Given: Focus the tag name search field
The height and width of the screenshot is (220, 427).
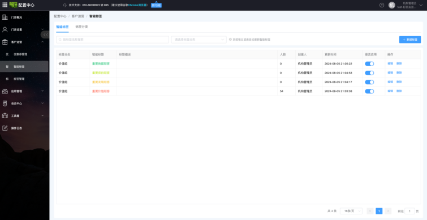Looking at the screenshot, I should pyautogui.click(x=113, y=40).
